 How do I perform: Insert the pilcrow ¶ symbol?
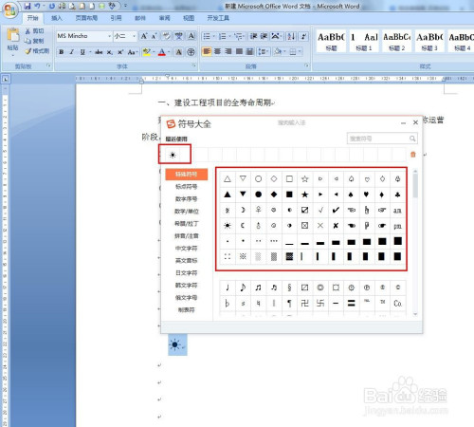289,304
